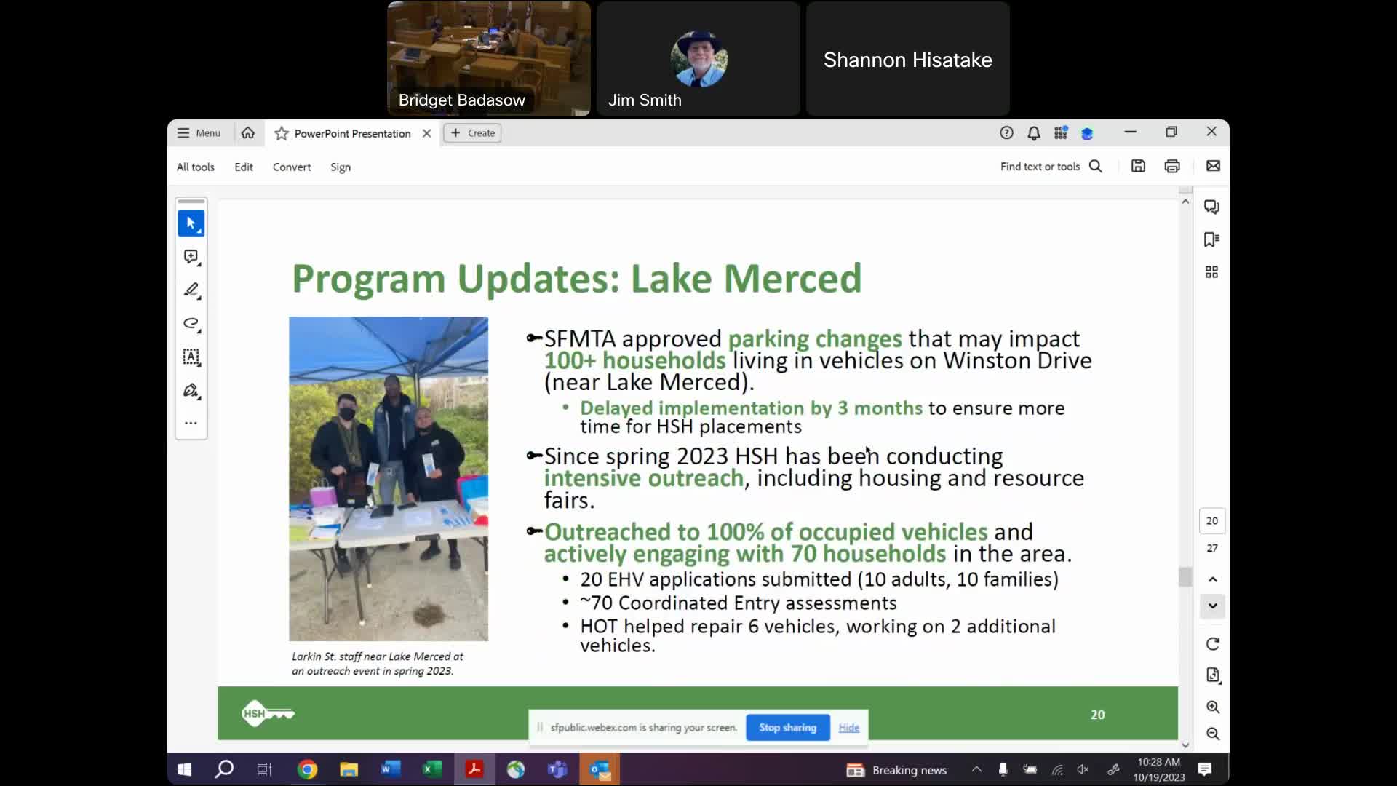Star the PowerPoint Presentation tab

282,133
